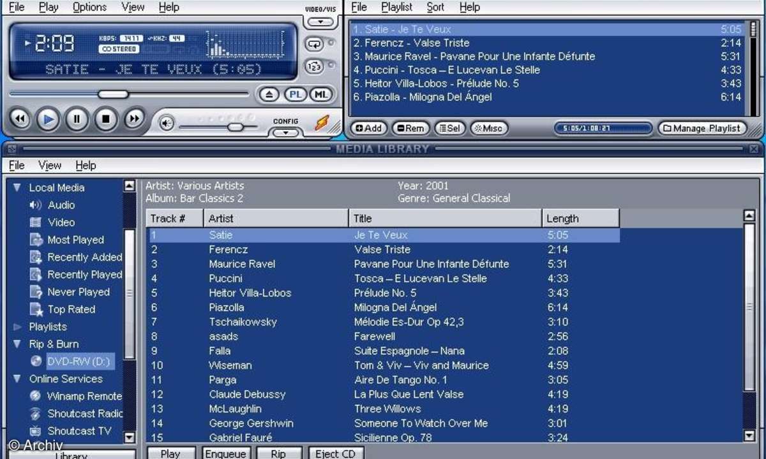Select track row Claude Debussy
766x459 pixels.
(383, 395)
